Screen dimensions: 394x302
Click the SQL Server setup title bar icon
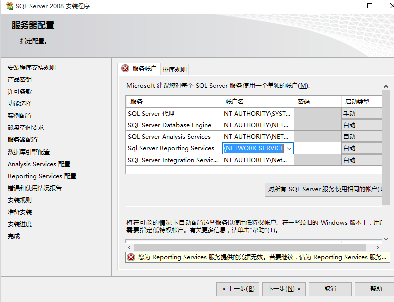click(10, 6)
